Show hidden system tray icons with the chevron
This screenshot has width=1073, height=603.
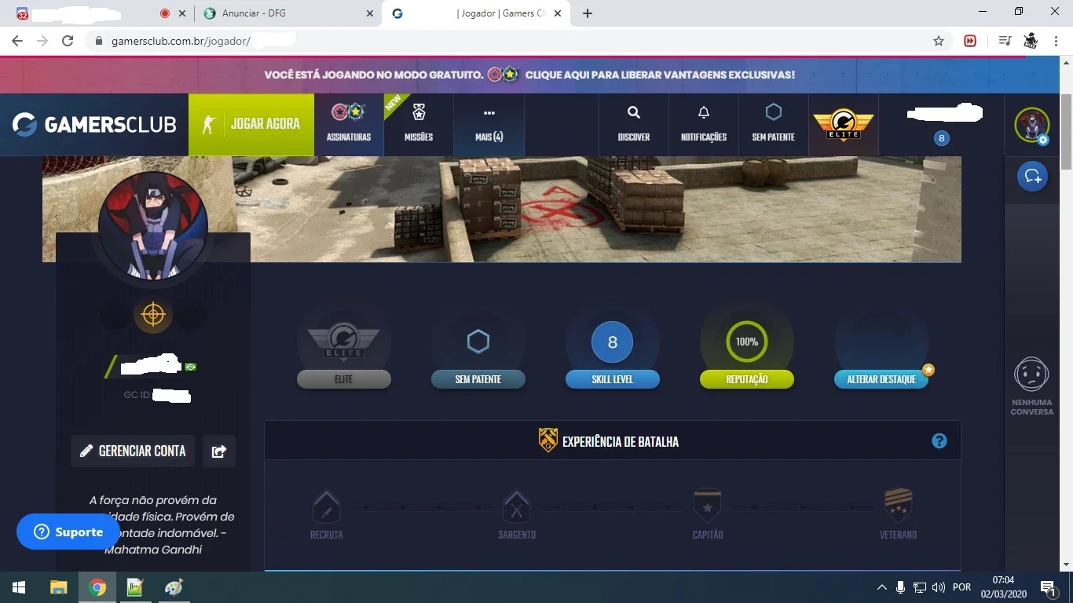[x=882, y=587]
